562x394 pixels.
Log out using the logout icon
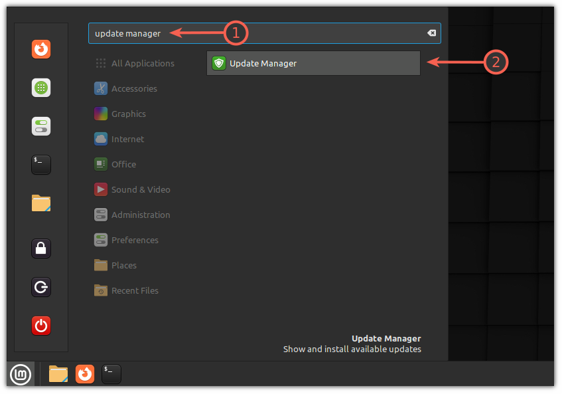41,287
